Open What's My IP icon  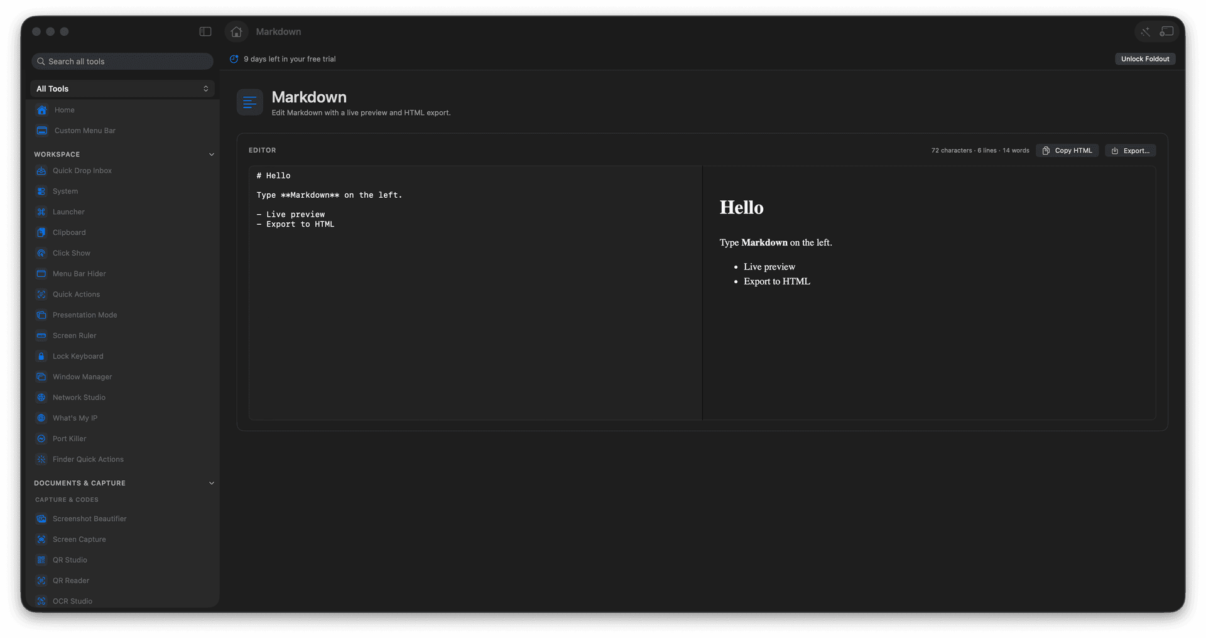[41, 418]
